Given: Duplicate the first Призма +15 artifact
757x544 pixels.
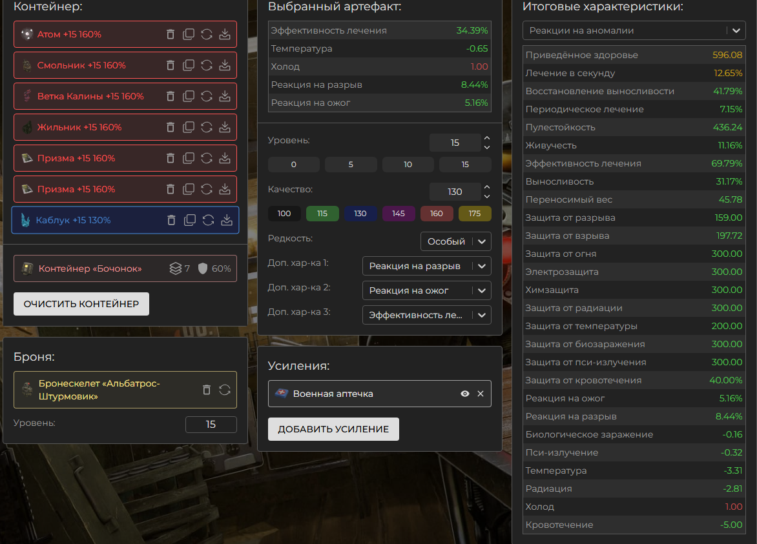Looking at the screenshot, I should [189, 158].
